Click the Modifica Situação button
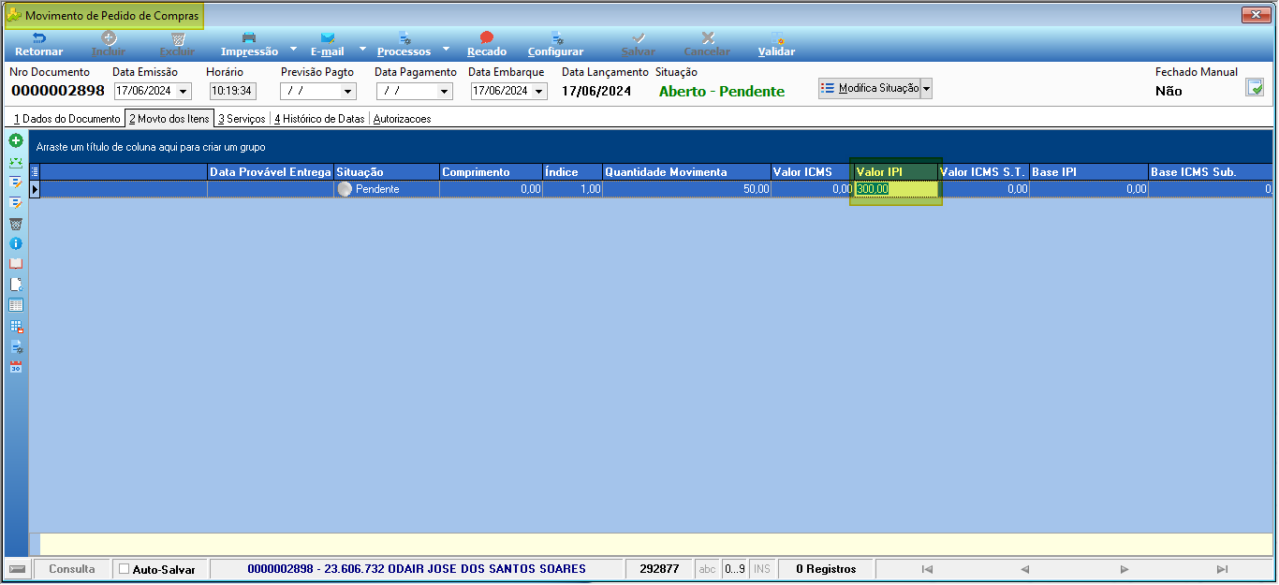The image size is (1279, 585). (870, 88)
